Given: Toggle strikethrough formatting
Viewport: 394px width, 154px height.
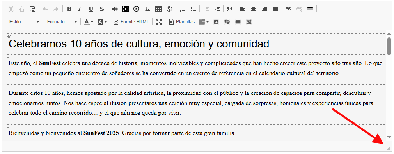Looking at the screenshot, I should pyautogui.click(x=102, y=9).
